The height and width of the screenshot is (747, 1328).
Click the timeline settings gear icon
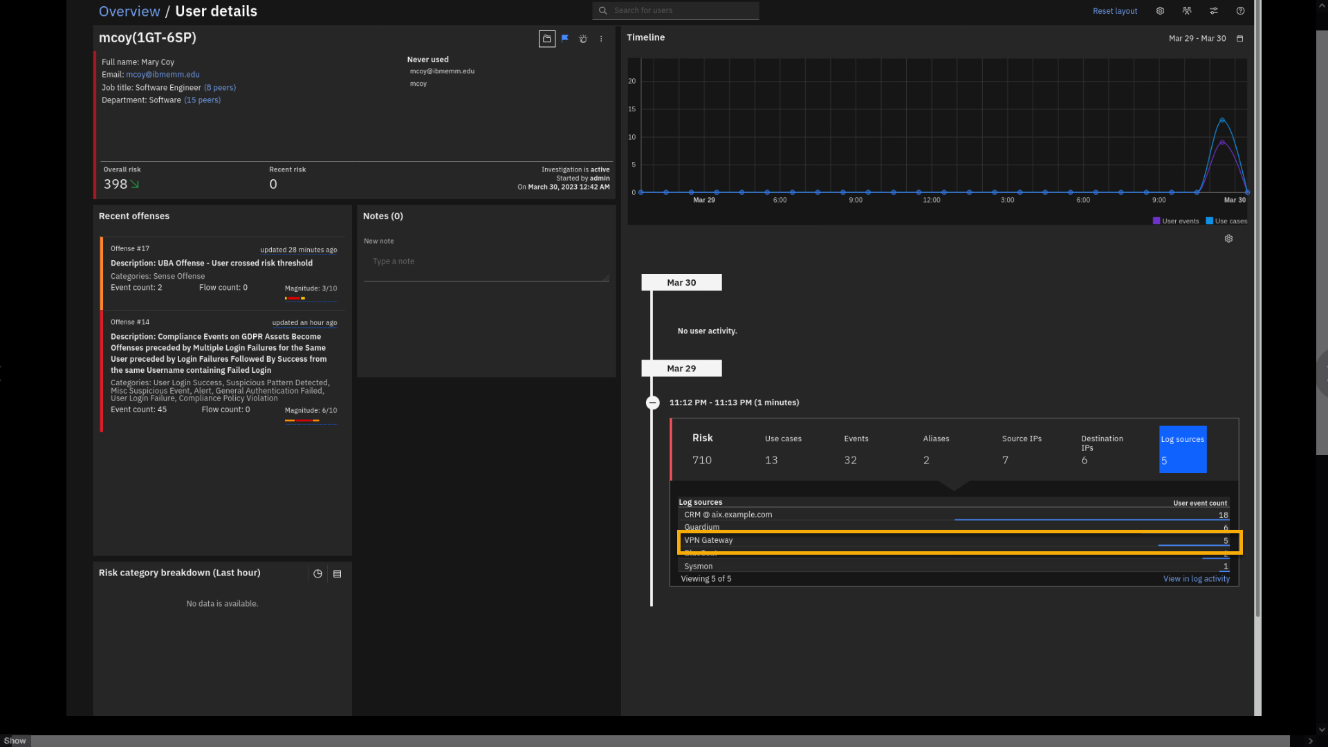pos(1228,239)
